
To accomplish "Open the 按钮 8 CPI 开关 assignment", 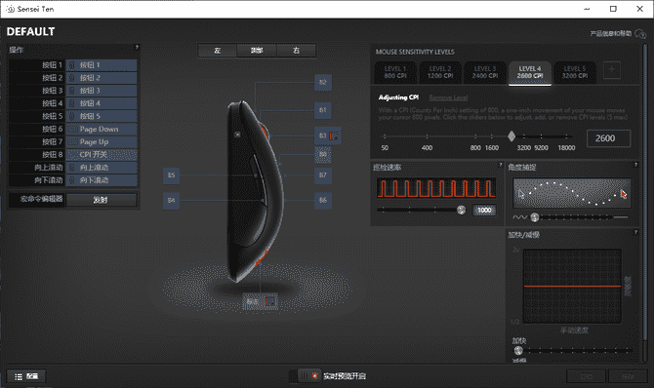I will coord(102,155).
